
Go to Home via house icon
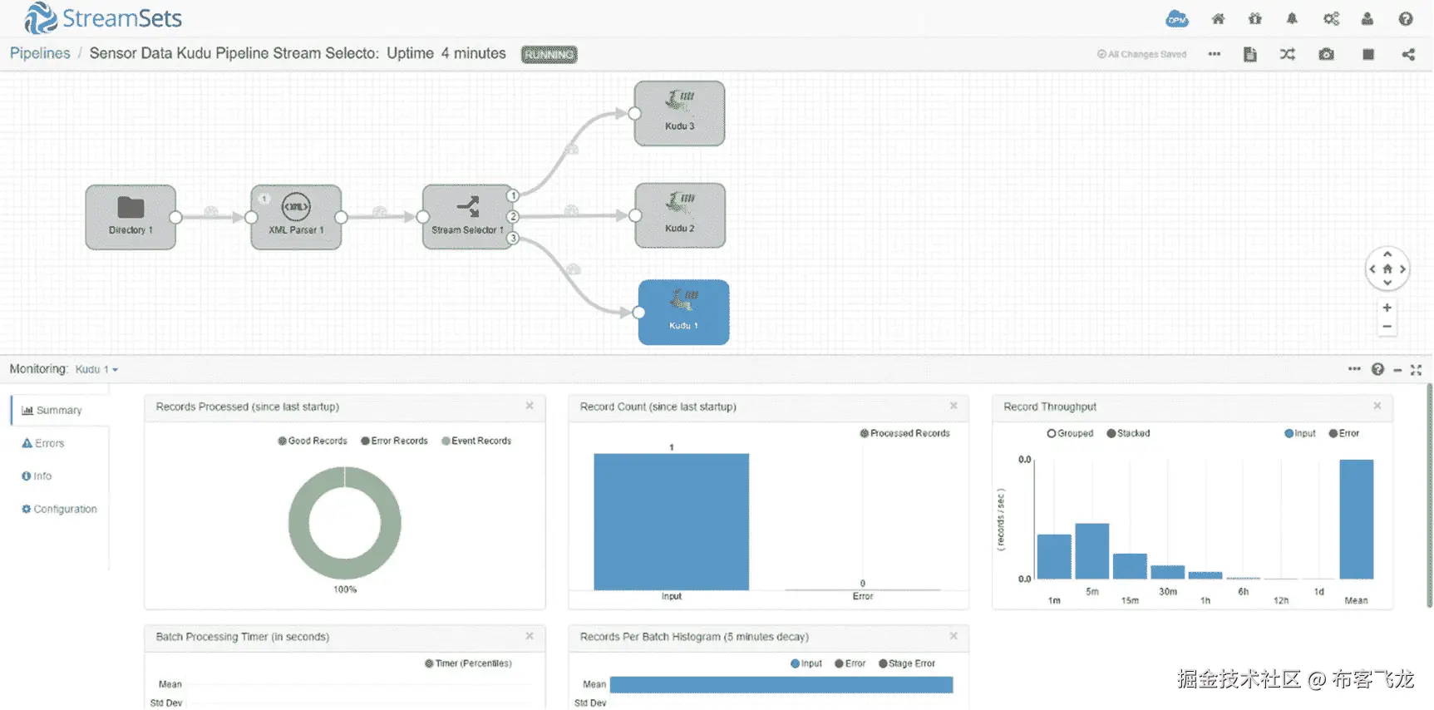(1218, 19)
